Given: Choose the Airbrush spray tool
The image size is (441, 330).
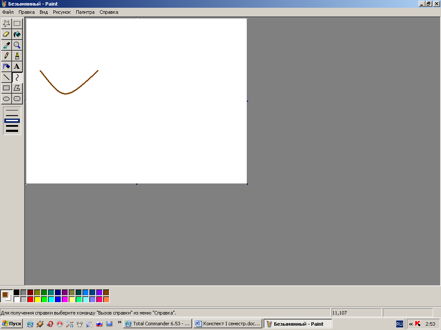Looking at the screenshot, I should [x=6, y=67].
